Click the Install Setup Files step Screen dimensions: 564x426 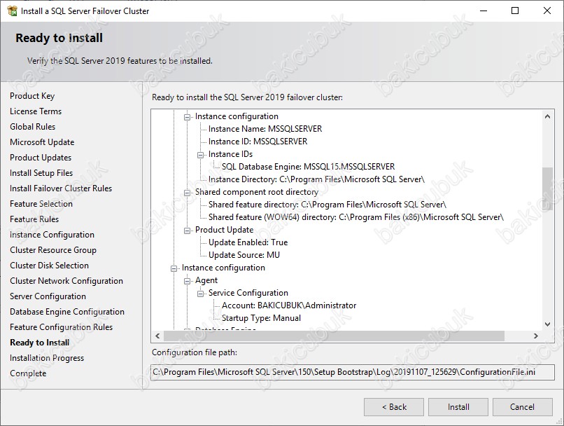(x=41, y=173)
